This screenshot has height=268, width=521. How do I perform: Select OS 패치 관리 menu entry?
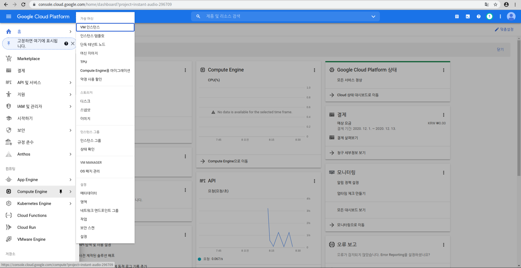[105, 171]
